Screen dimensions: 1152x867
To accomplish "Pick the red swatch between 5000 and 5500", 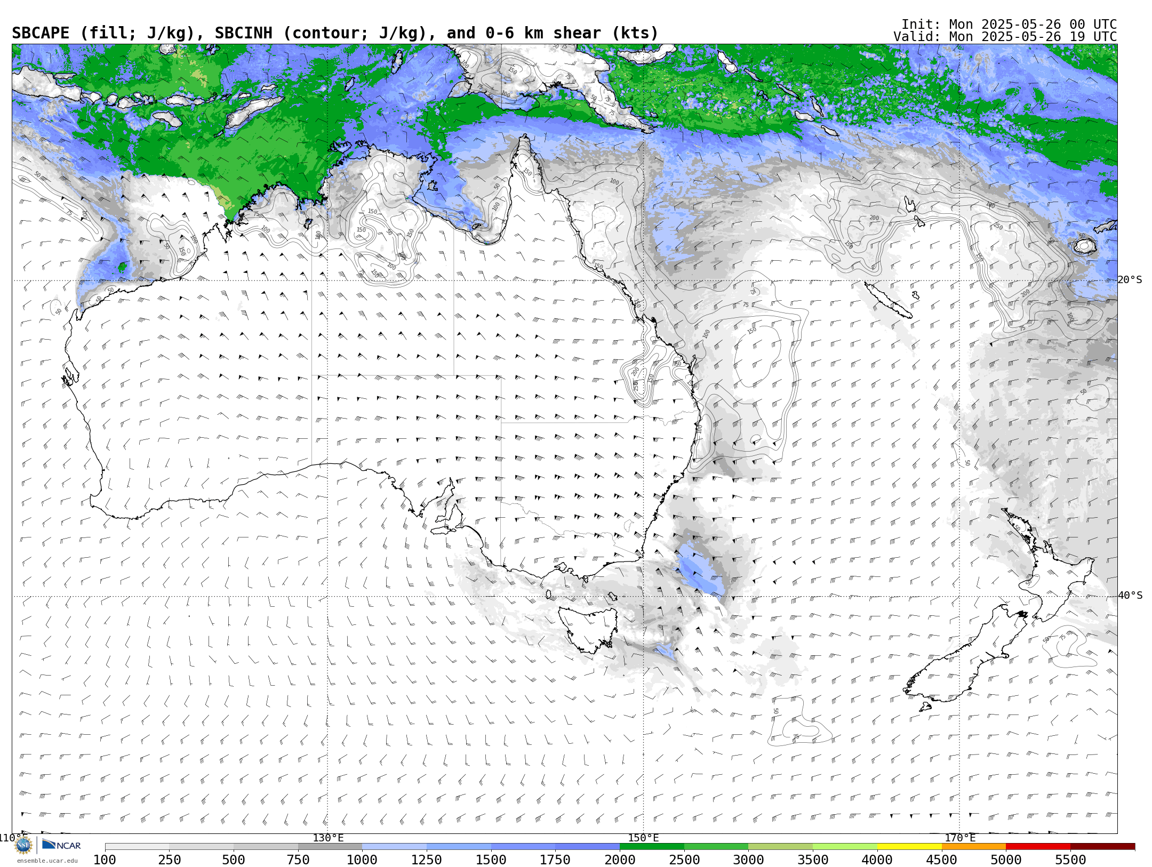I will pyautogui.click(x=1038, y=847).
